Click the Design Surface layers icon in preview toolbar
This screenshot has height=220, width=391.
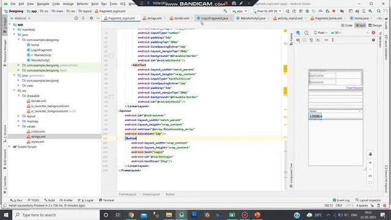coord(298,32)
